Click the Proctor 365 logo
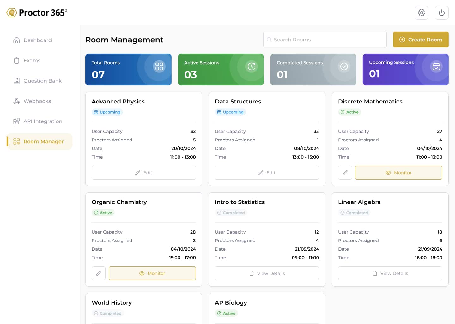This screenshot has width=455, height=324. (37, 13)
